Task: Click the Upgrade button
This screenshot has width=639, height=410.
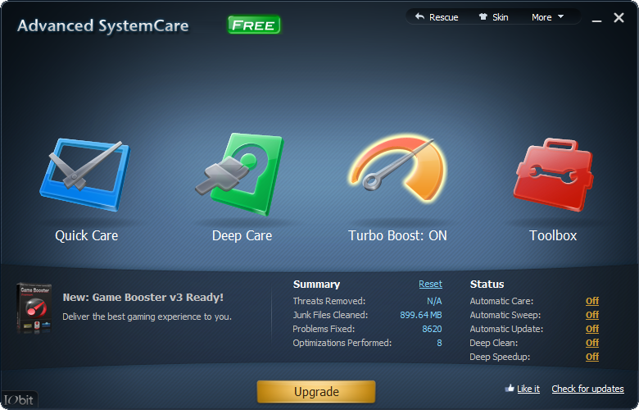Action: (x=316, y=392)
